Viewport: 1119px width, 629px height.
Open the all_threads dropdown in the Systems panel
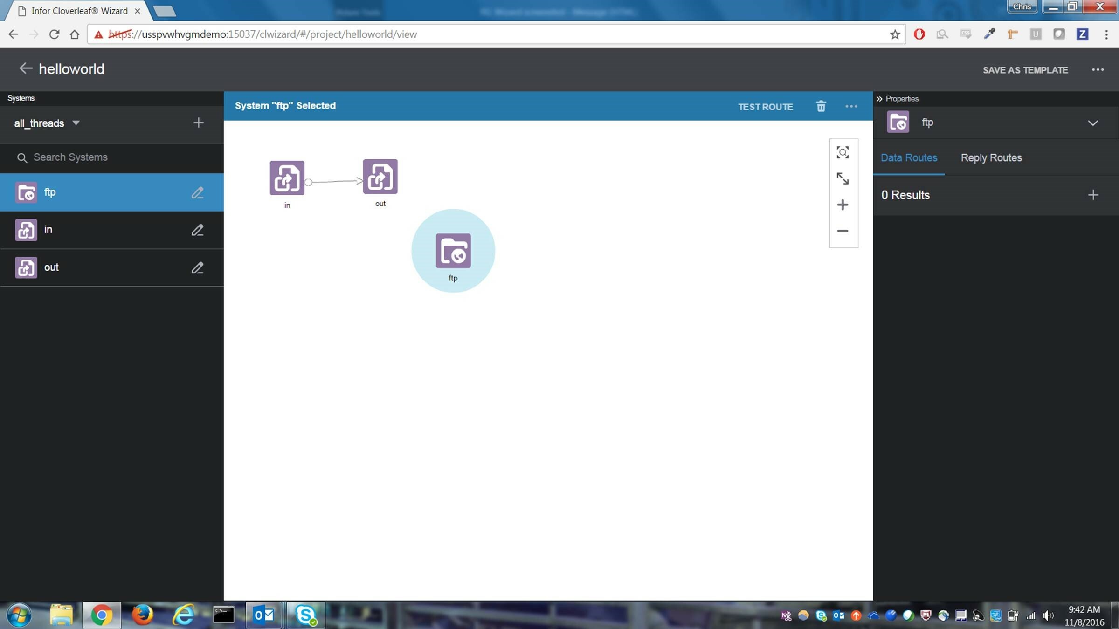tap(76, 123)
